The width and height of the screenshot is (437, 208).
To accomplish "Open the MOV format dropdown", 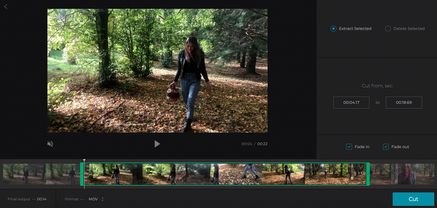I will (96, 199).
